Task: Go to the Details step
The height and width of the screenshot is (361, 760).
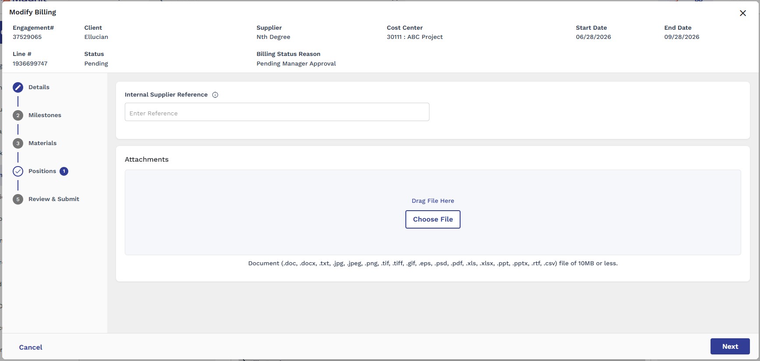Action: coord(39,87)
